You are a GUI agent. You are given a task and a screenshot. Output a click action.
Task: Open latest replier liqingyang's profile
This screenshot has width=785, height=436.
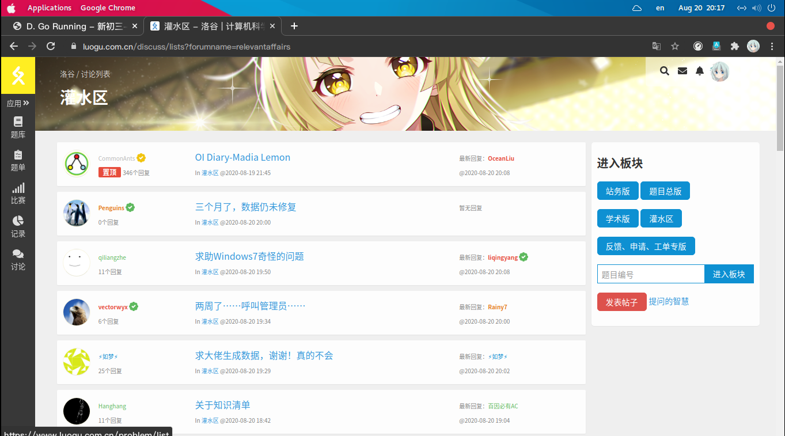click(x=503, y=257)
